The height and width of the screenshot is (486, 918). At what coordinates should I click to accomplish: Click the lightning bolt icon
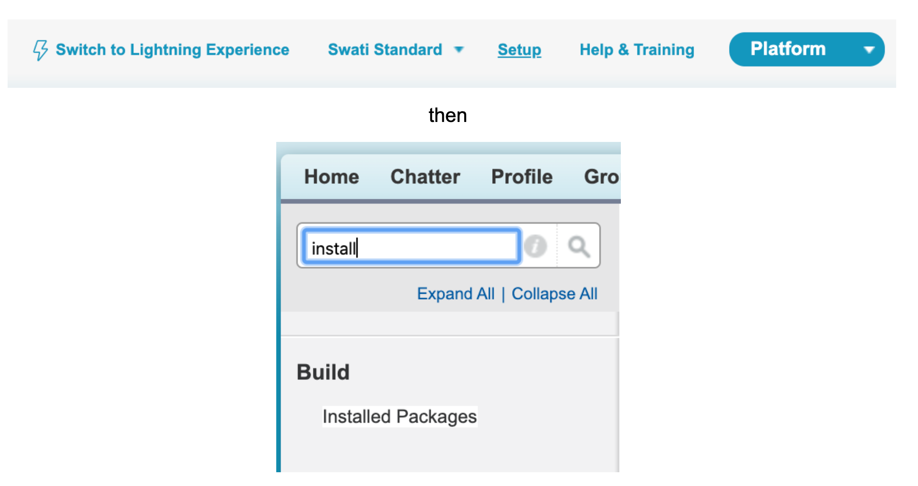(x=40, y=50)
